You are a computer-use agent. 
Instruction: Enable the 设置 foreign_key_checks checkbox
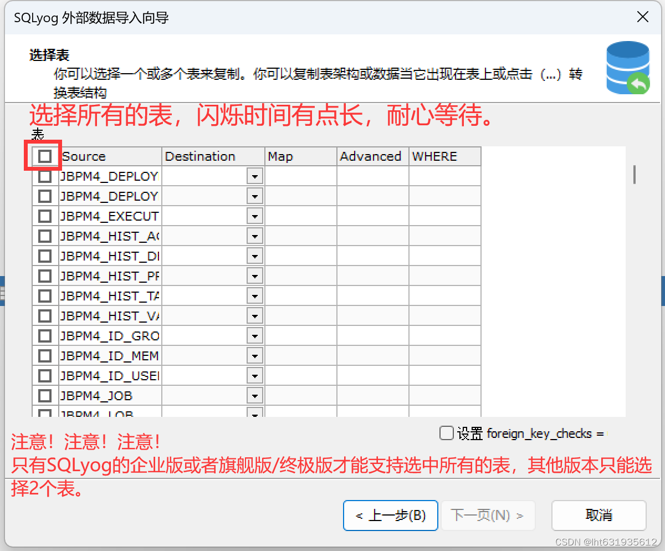point(447,433)
